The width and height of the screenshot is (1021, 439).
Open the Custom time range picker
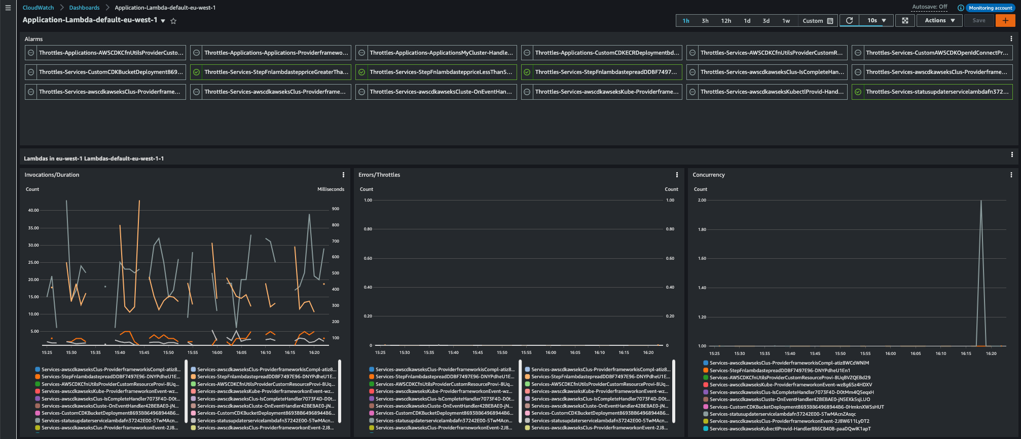tap(818, 21)
